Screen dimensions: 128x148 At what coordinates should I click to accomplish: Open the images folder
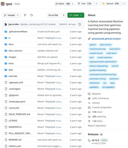tap(12, 57)
